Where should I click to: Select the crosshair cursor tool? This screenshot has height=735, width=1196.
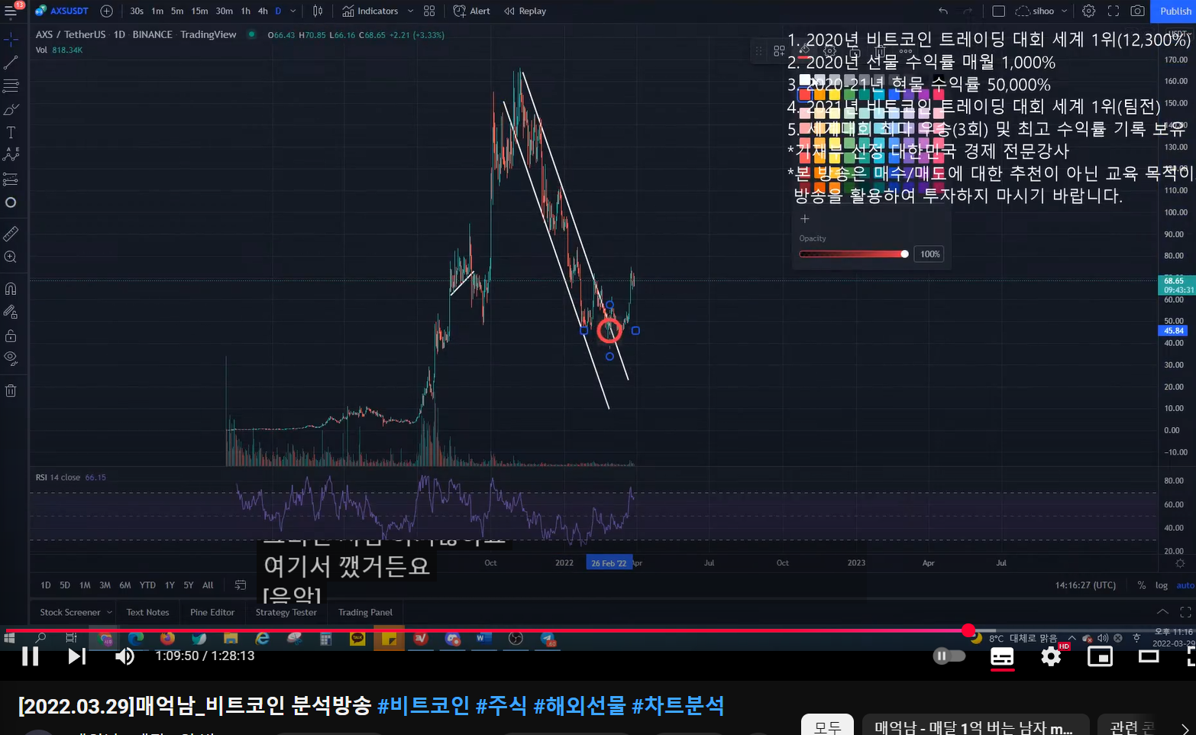[x=11, y=39]
